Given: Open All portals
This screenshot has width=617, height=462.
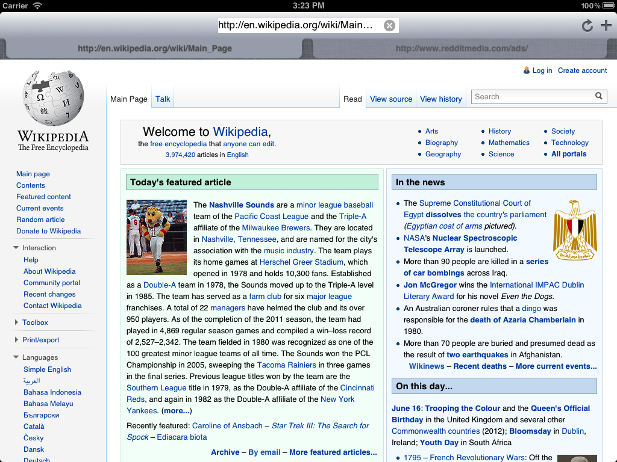Looking at the screenshot, I should (x=569, y=154).
